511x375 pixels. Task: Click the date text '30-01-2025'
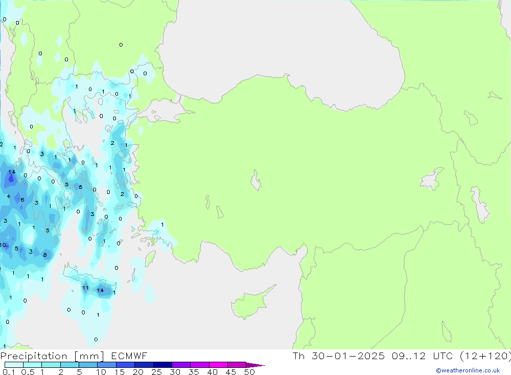[x=348, y=356]
